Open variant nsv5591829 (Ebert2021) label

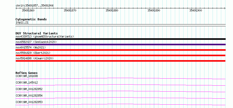pos(33,53)
